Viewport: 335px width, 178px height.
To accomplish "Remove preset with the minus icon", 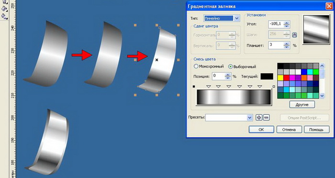I will click(x=266, y=118).
